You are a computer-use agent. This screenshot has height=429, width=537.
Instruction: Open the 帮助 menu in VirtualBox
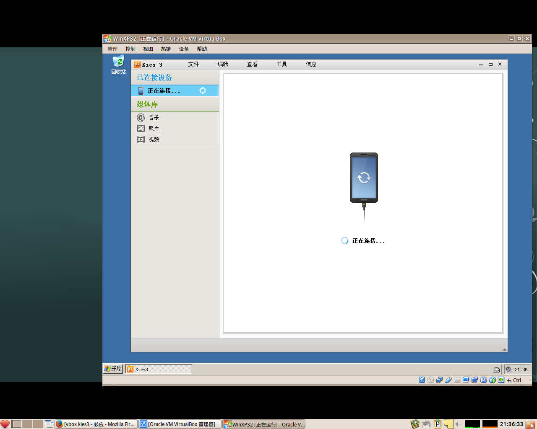pos(202,49)
